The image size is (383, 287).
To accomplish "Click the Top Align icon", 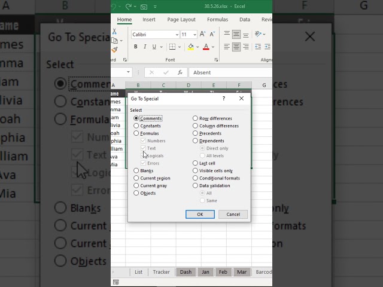I will tap(227, 34).
